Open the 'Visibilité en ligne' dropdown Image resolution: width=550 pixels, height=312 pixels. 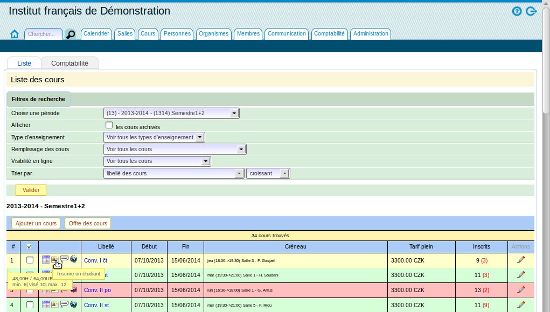click(x=157, y=161)
